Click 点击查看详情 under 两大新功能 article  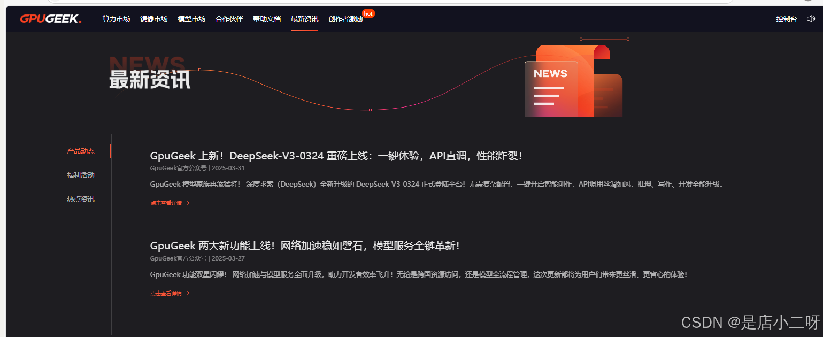[x=170, y=293]
